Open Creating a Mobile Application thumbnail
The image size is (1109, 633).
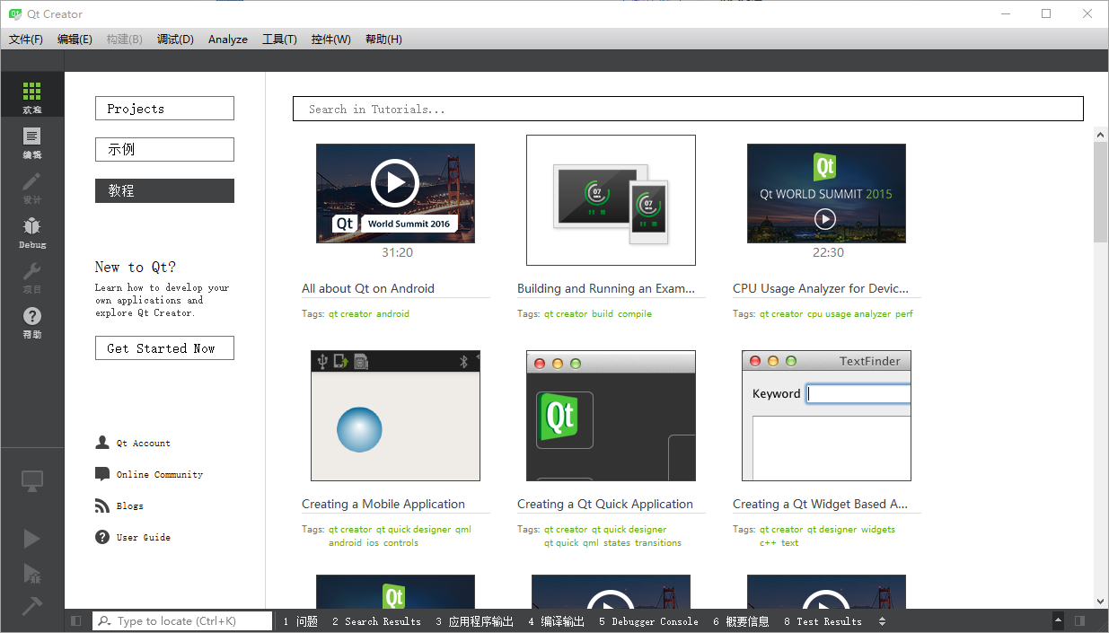point(395,416)
